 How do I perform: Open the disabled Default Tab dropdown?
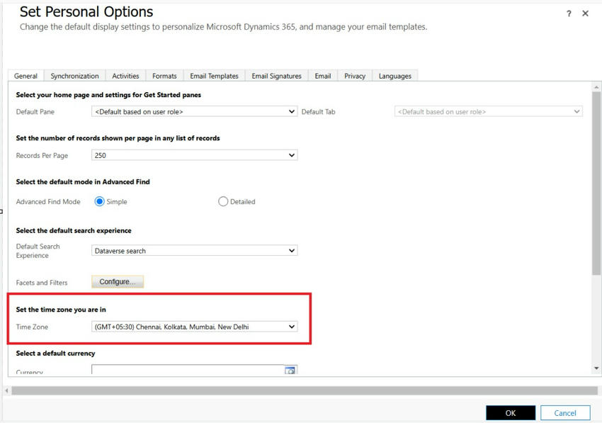(488, 111)
